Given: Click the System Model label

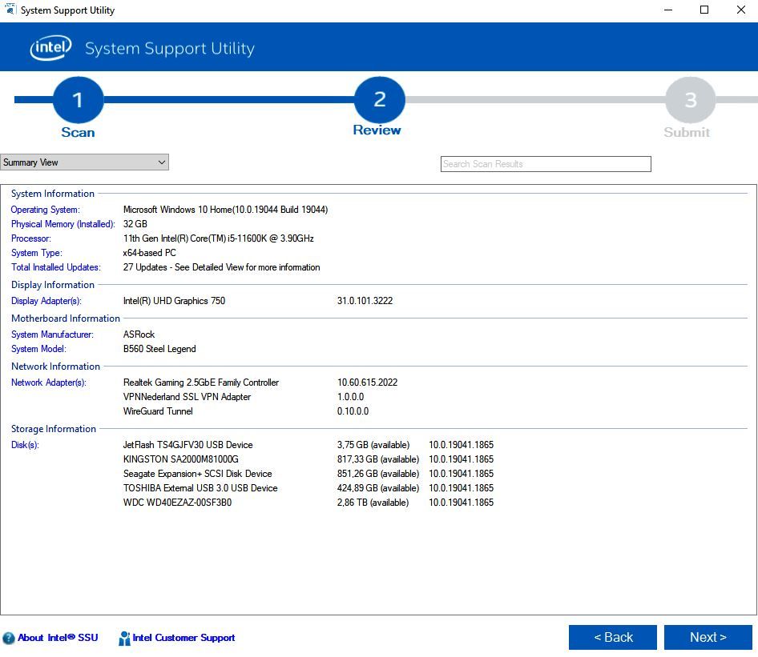Looking at the screenshot, I should click(x=38, y=349).
